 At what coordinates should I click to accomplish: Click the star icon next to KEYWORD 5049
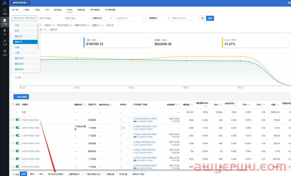click(x=23, y=120)
